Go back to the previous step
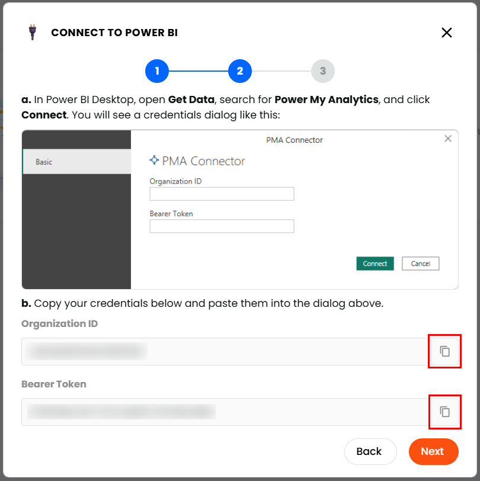 click(x=370, y=451)
